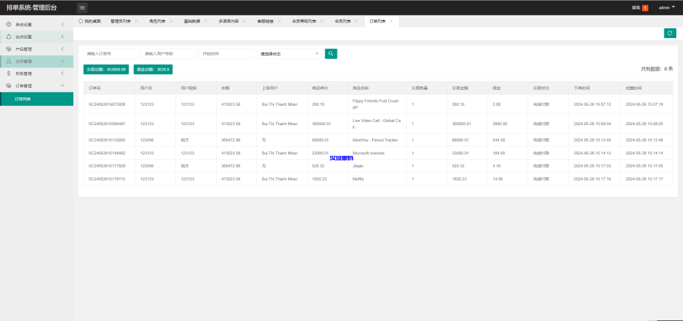Click the order number input field
This screenshot has height=321, width=683.
111,53
